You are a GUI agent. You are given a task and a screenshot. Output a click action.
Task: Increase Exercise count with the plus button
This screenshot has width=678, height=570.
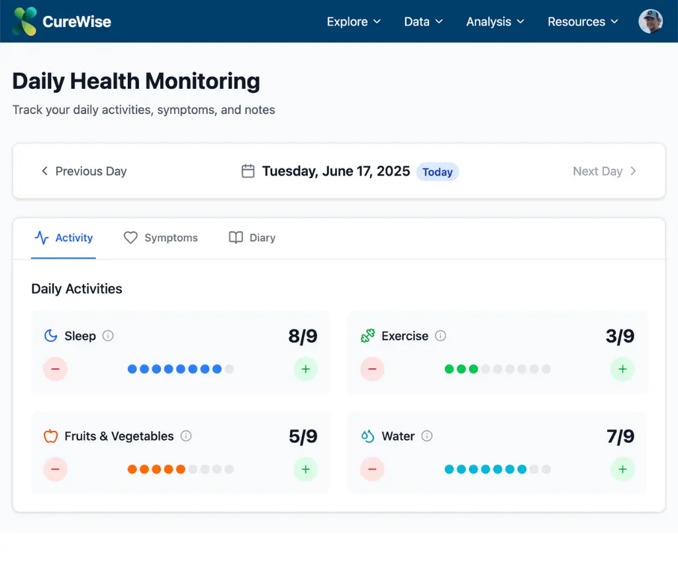coord(622,369)
